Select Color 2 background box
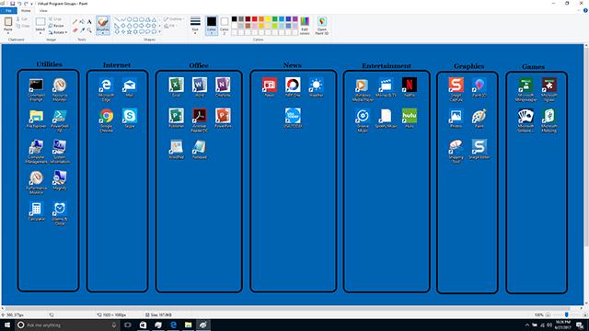This screenshot has width=589, height=331. (225, 26)
